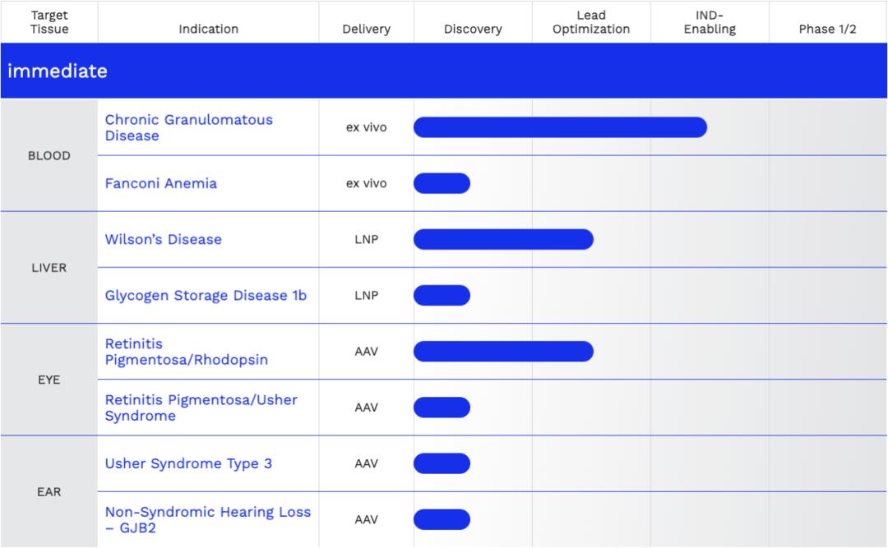888x548 pixels.
Task: Click the Fanconi Anemia indication link
Action: 161,183
